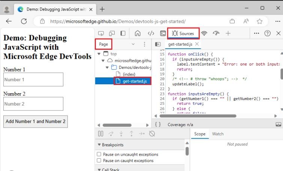Click horizontal scrollbar of code editor
This screenshot has width=283, height=171.
198,116
